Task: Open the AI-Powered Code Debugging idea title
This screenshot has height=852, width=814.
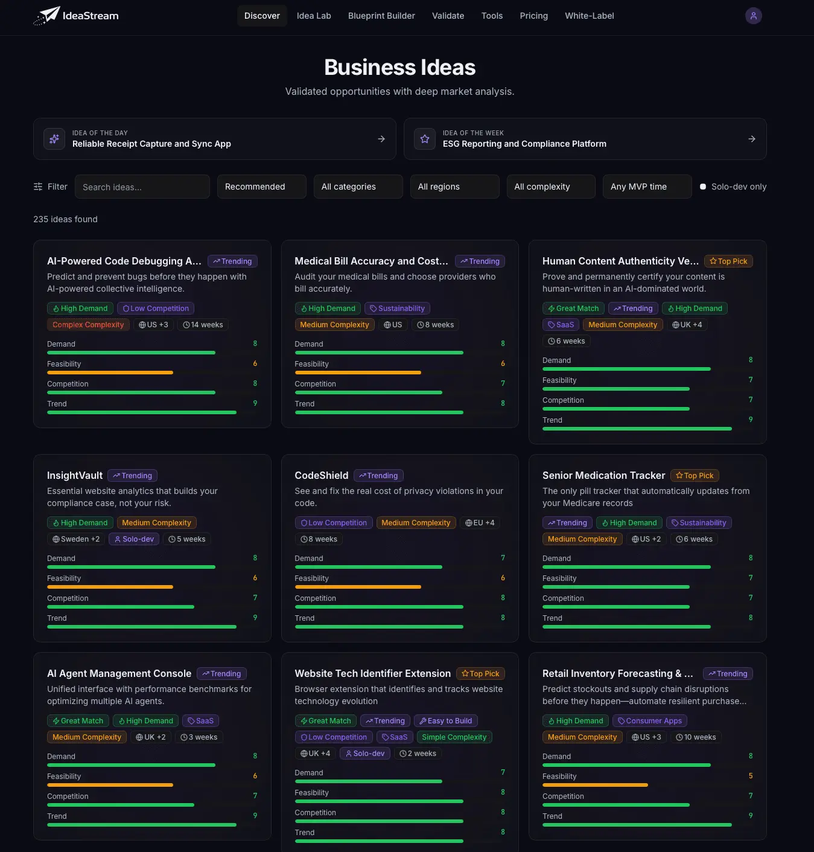Action: [124, 261]
